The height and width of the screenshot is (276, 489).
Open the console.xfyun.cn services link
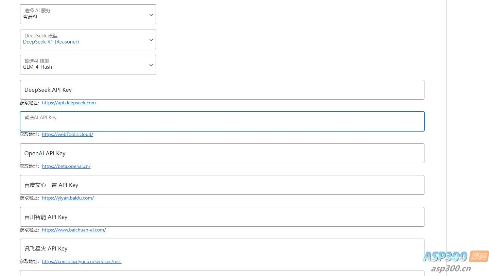pyautogui.click(x=82, y=261)
